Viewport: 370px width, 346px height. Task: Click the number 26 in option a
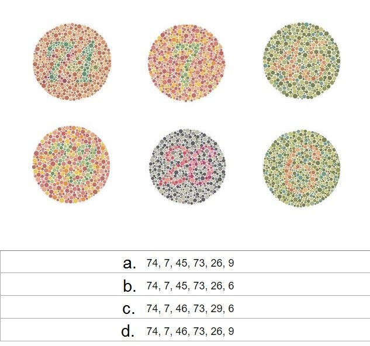216,263
